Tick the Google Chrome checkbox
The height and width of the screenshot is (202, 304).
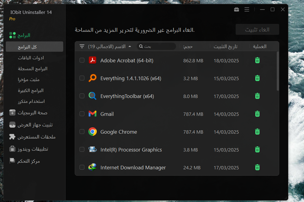click(x=82, y=132)
